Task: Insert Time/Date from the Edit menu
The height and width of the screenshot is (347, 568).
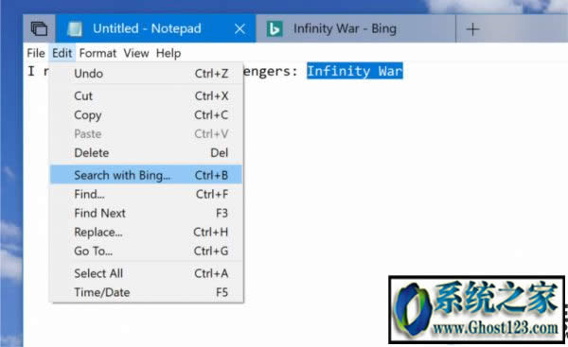Action: [147, 292]
